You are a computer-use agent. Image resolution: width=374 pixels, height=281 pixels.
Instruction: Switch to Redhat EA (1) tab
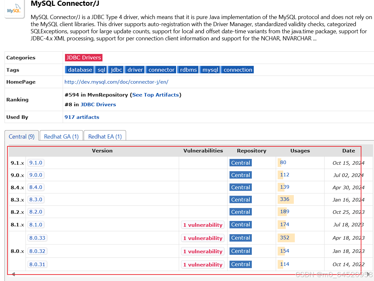(105, 136)
